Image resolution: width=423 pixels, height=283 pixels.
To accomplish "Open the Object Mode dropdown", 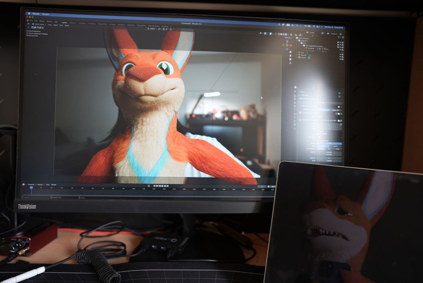I will tap(39, 24).
